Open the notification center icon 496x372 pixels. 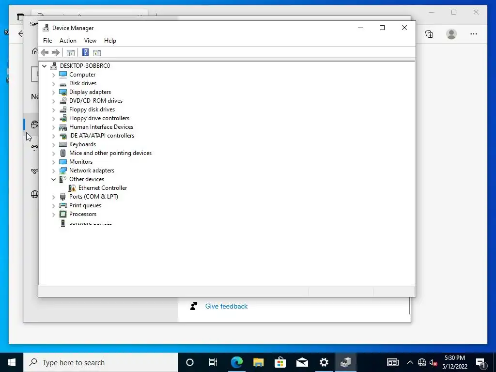tap(481, 363)
